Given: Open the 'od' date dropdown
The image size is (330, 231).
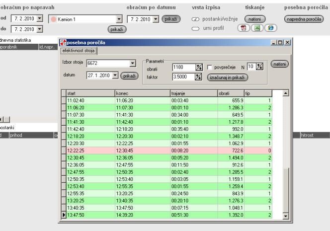Looking at the screenshot, I should (x=40, y=18).
